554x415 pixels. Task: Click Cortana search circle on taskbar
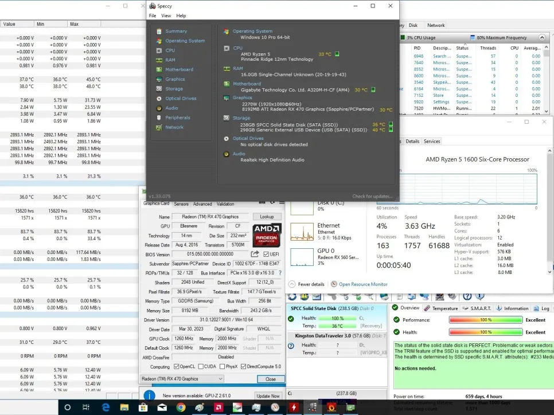pos(68,407)
